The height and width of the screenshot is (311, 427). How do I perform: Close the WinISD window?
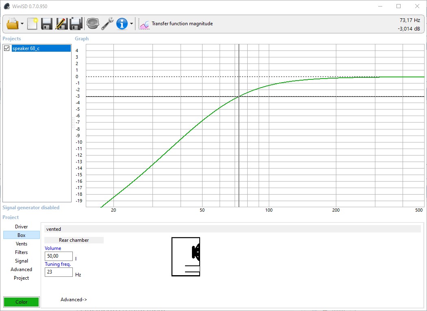pyautogui.click(x=417, y=6)
